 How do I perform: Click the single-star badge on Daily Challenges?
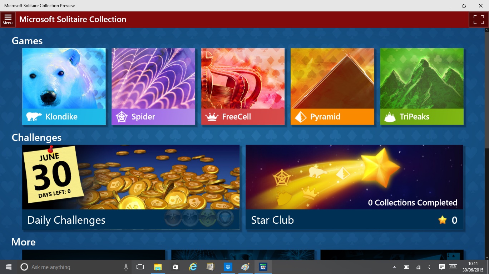pyautogui.click(x=173, y=218)
